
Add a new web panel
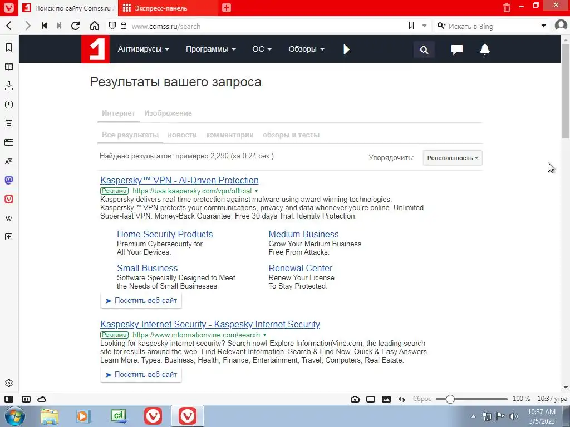click(x=9, y=237)
